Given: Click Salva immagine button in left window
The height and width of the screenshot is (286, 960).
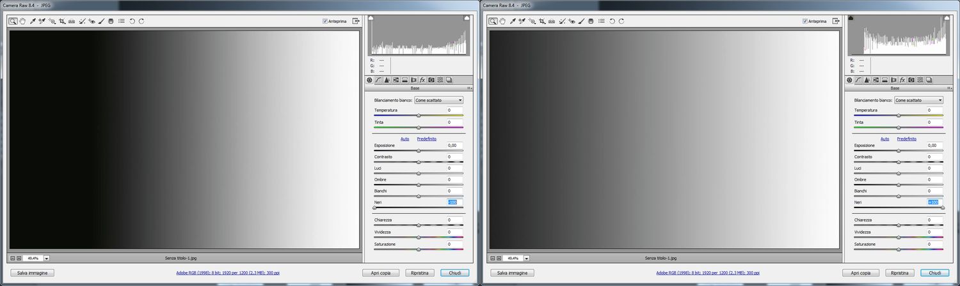Looking at the screenshot, I should pyautogui.click(x=31, y=273).
